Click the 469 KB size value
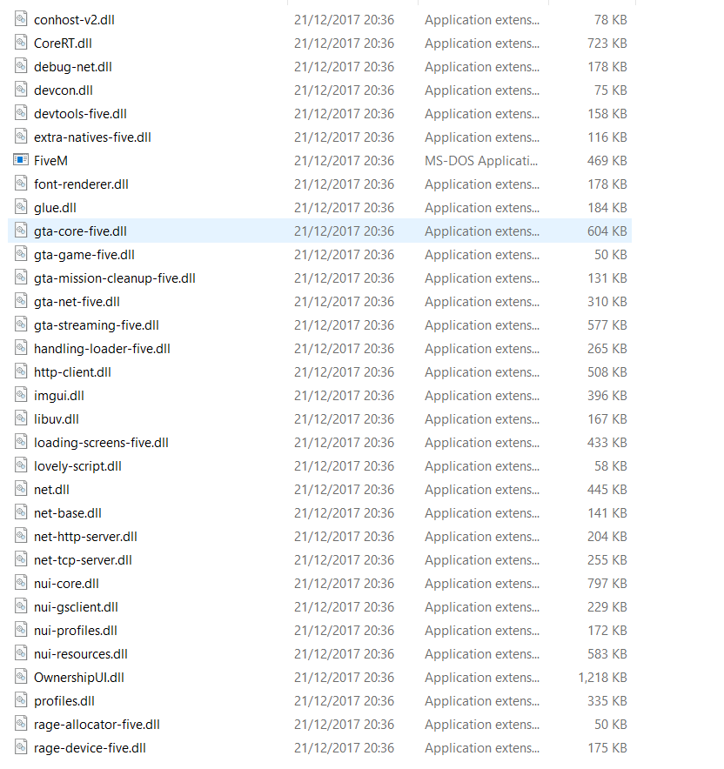724x769 pixels. [x=607, y=161]
